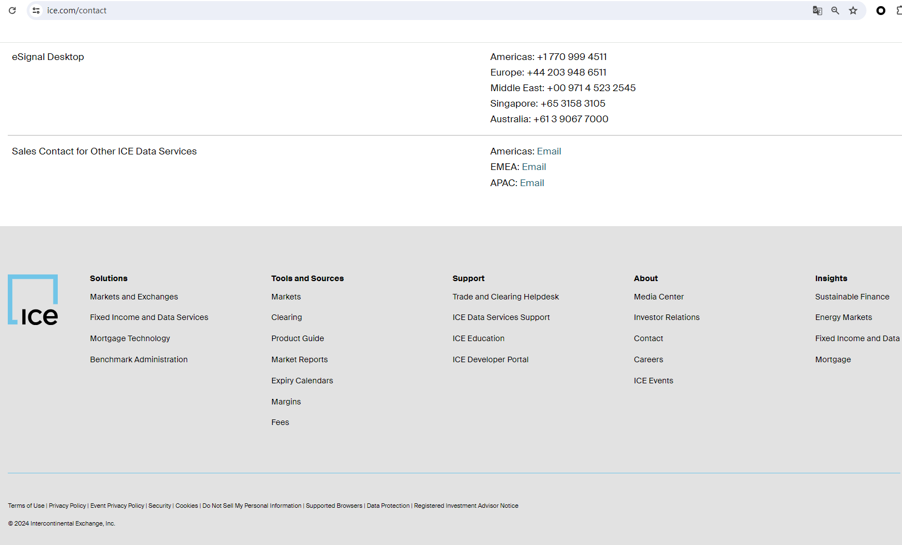
Task: Open the zoom magnifier icon
Action: tap(835, 11)
